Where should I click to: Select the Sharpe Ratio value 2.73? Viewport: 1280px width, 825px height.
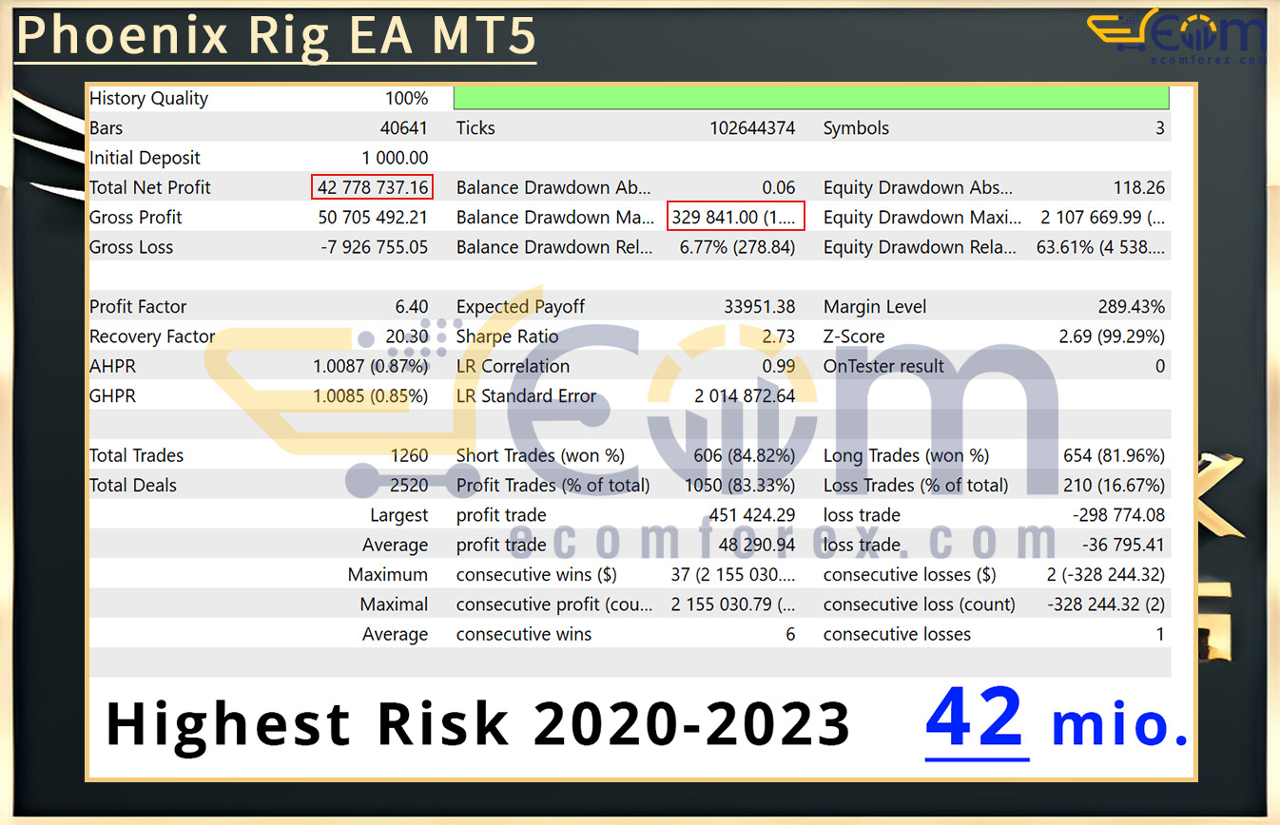click(x=778, y=336)
